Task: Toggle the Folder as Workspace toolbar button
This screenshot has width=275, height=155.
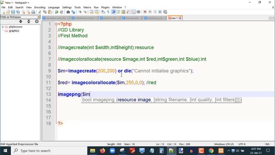Action: point(134,12)
